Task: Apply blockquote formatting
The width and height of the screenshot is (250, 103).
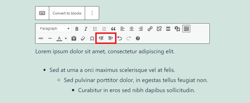Action: pyautogui.click(x=113, y=29)
